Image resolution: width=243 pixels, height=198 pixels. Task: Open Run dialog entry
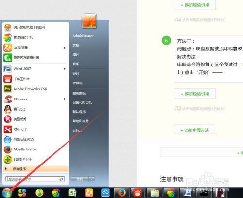77,130
